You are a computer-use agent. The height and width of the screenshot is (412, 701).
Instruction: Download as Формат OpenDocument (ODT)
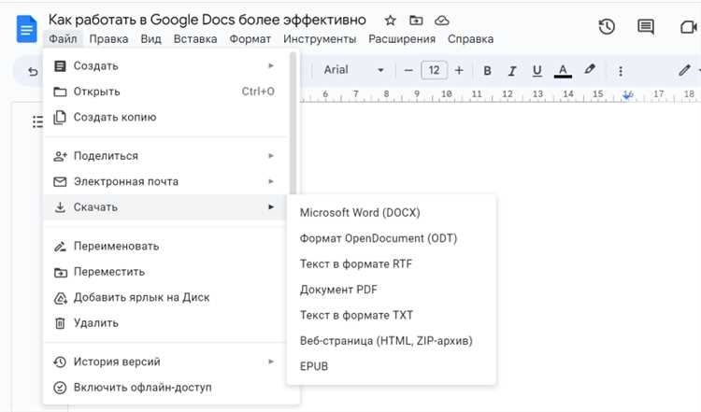click(392, 238)
